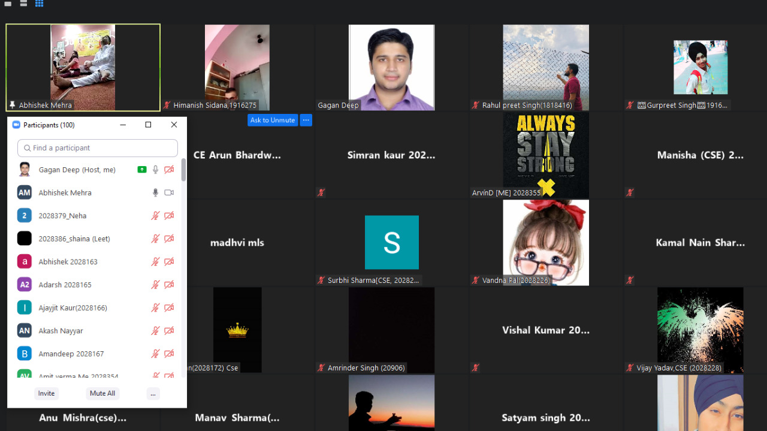Image resolution: width=767 pixels, height=431 pixels.
Task: Select the single speaker view icon
Action: (8, 3)
